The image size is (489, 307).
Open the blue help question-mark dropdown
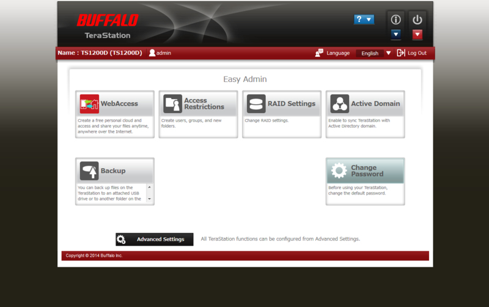click(x=364, y=20)
